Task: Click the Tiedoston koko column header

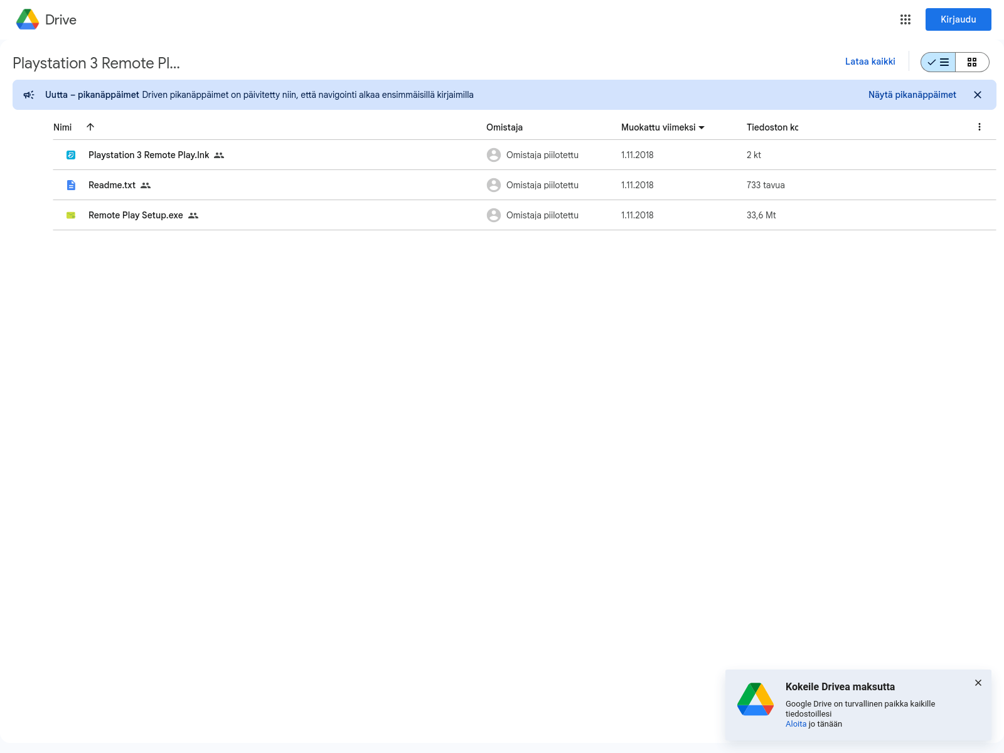Action: click(772, 127)
